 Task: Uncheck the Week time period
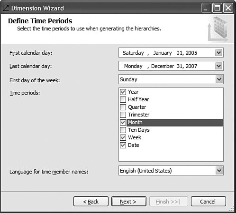(x=123, y=137)
